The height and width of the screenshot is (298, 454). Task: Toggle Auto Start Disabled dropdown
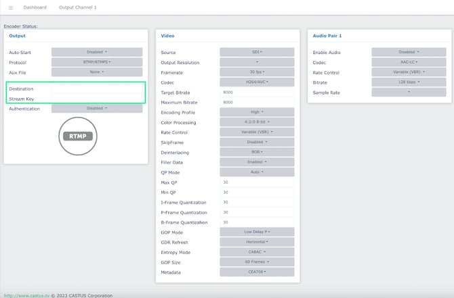tap(97, 52)
